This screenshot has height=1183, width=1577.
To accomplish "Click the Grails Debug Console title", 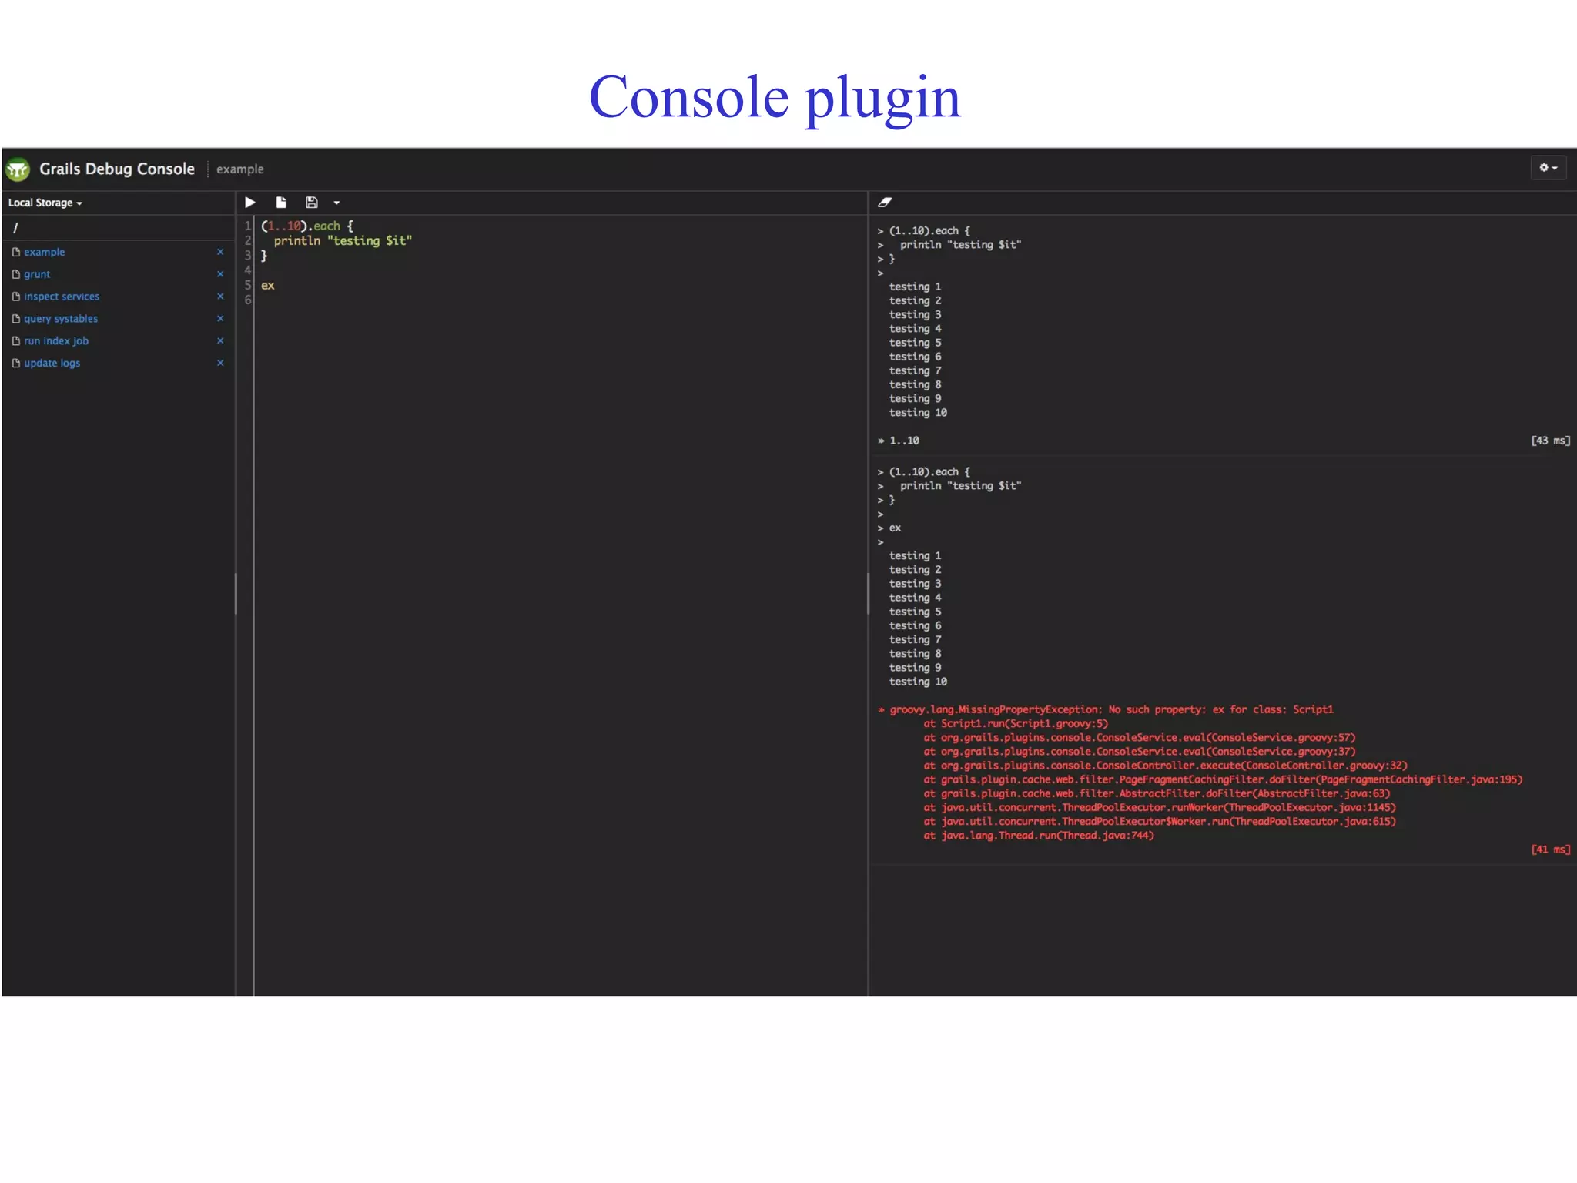I will 117,169.
